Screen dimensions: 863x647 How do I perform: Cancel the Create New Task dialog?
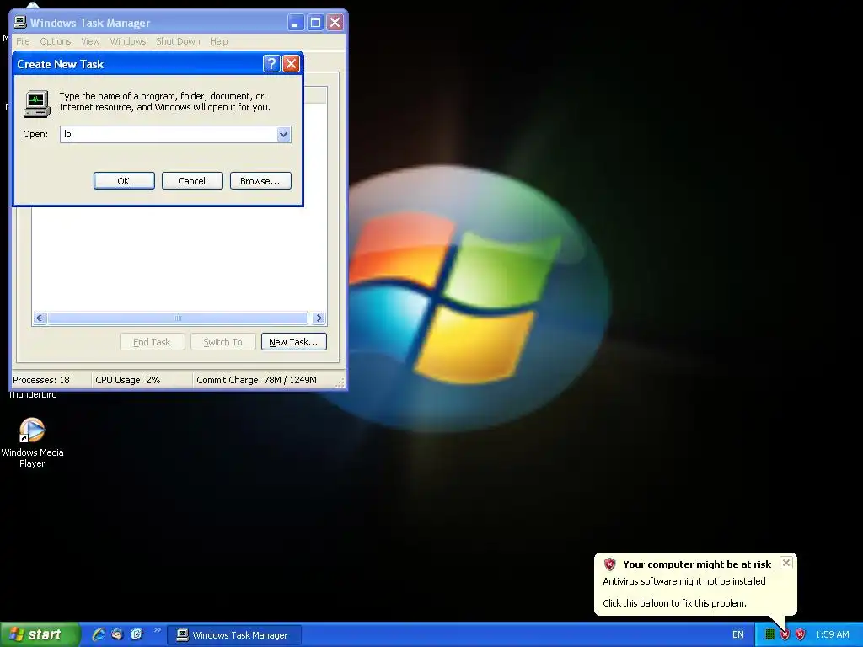coord(192,181)
